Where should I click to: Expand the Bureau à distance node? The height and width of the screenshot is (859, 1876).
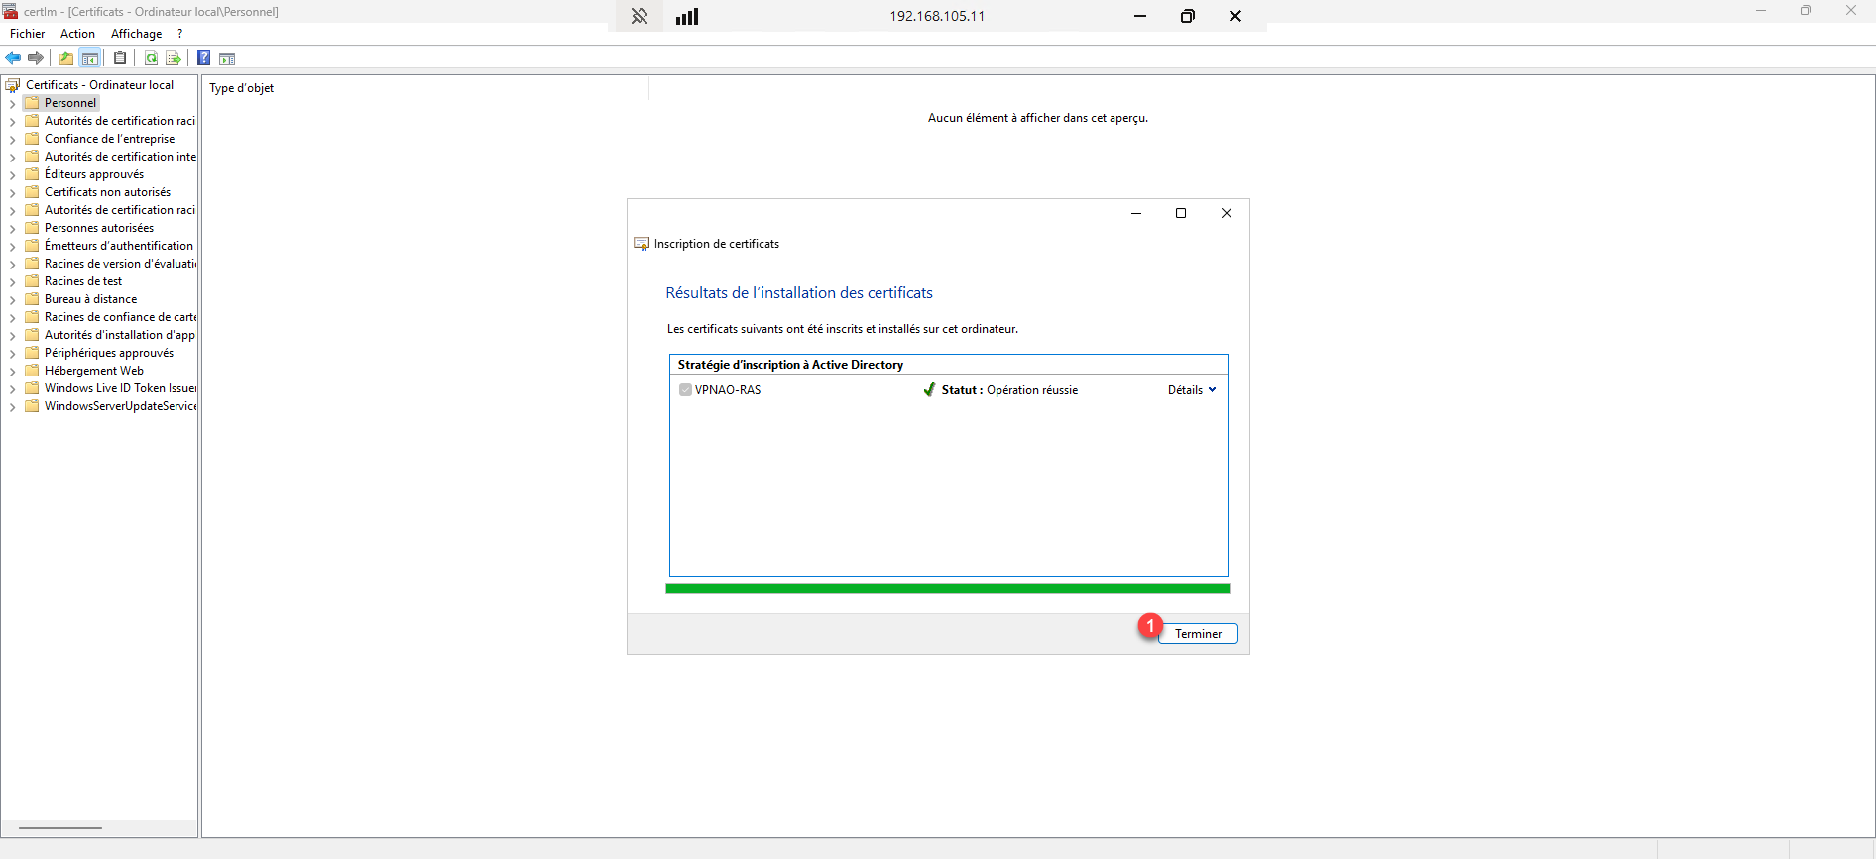[x=12, y=300]
